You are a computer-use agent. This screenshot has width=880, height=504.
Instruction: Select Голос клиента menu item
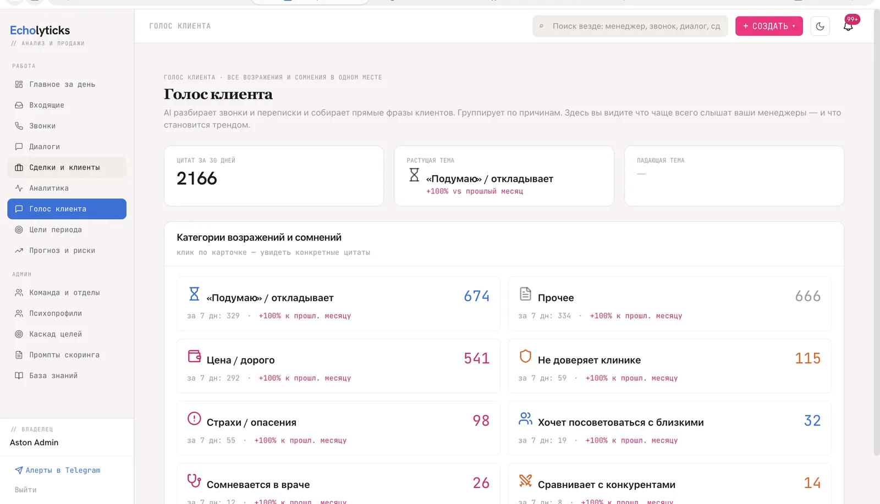(x=67, y=209)
